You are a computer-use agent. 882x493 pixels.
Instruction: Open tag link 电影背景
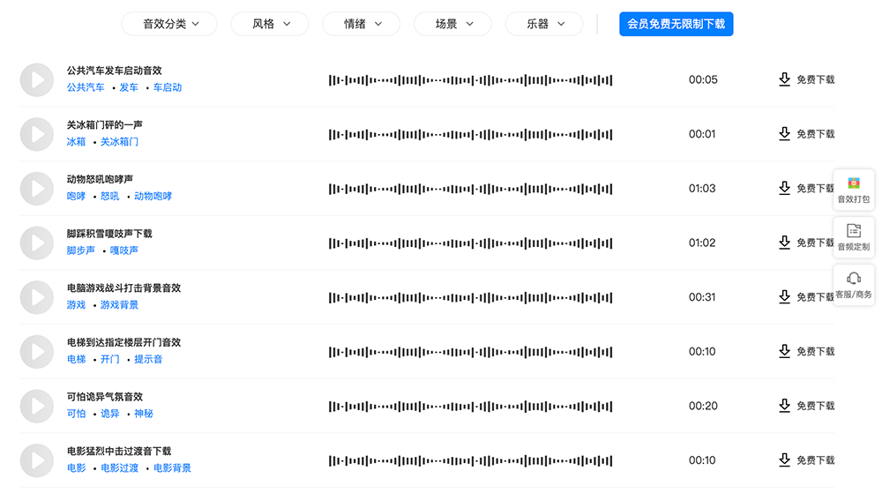172,467
